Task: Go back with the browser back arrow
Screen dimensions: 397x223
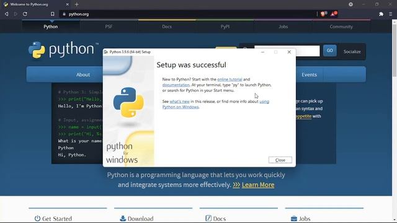Action: (7, 14)
